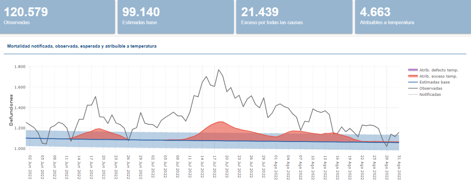This screenshot has width=471, height=189.
Task: Click the highest peak of the Observadas line
Action: point(219,70)
